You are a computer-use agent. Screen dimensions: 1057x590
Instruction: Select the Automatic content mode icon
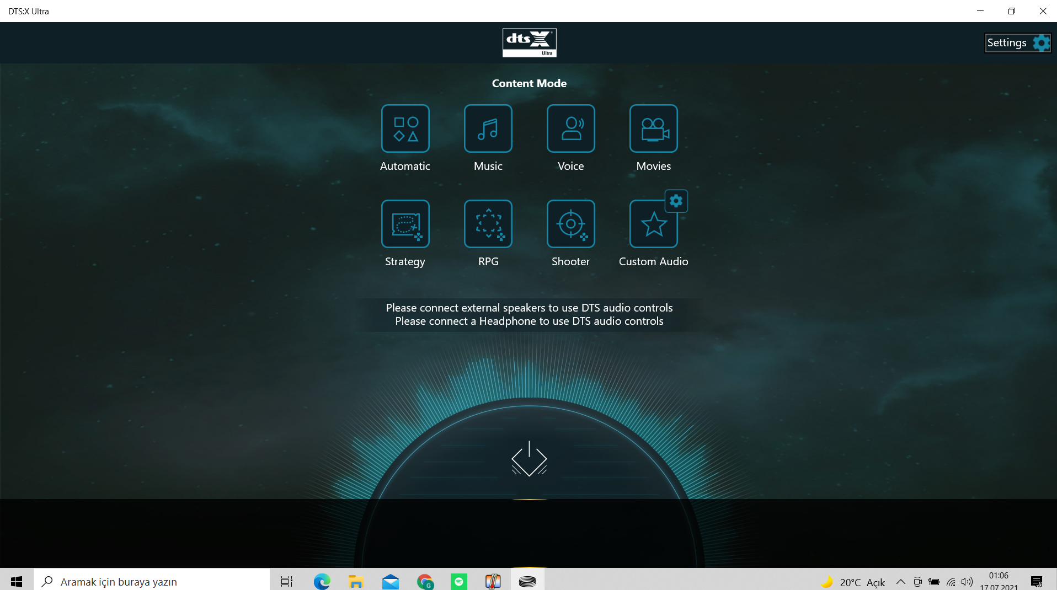pyautogui.click(x=405, y=128)
